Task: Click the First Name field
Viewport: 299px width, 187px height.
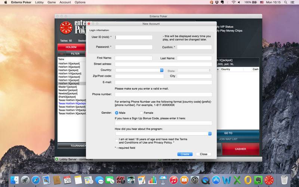Action: click(133, 58)
